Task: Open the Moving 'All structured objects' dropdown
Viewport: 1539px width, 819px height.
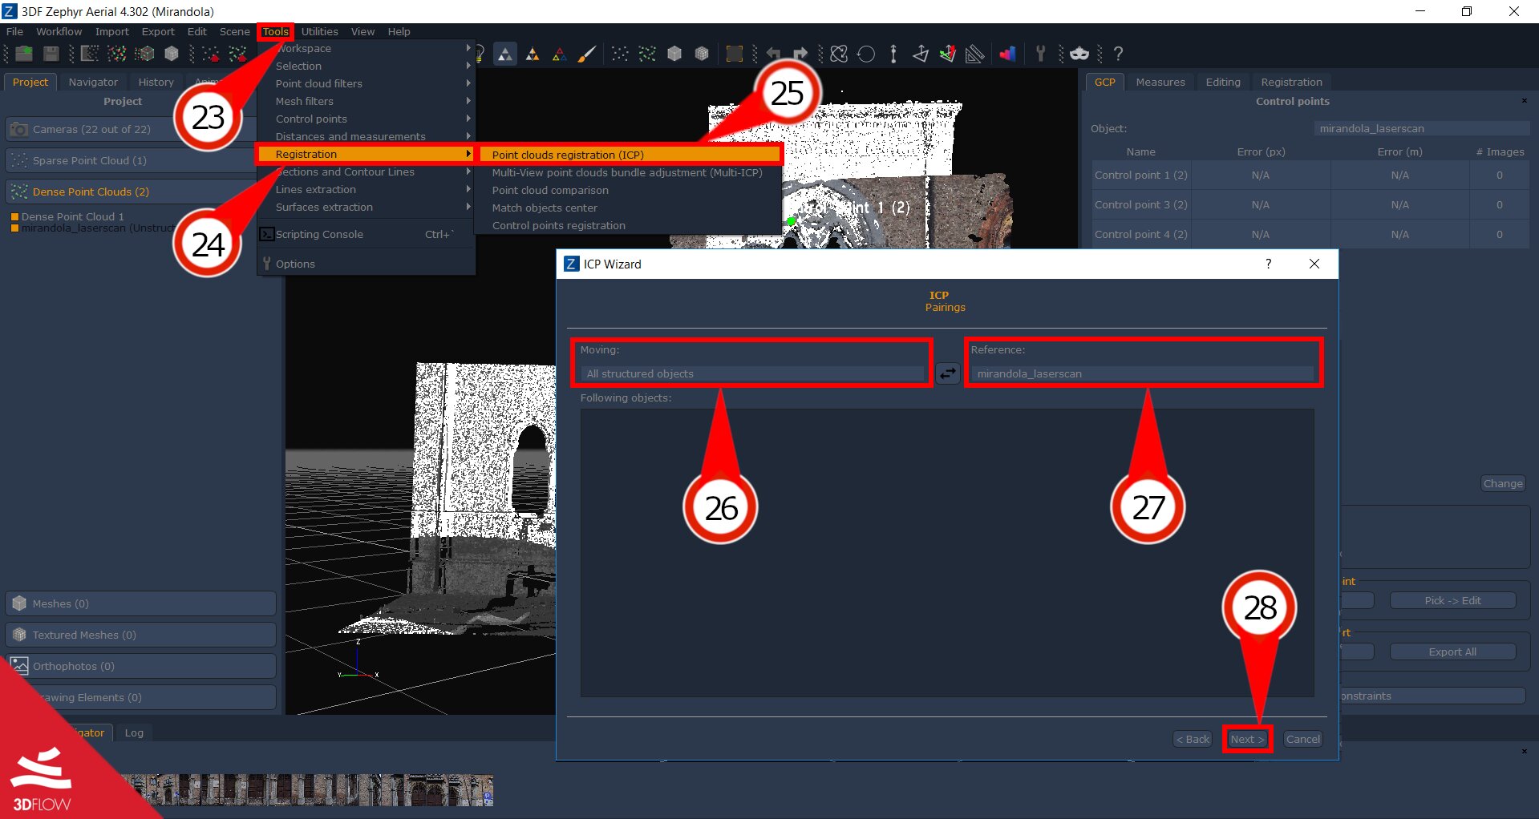Action: pyautogui.click(x=754, y=373)
